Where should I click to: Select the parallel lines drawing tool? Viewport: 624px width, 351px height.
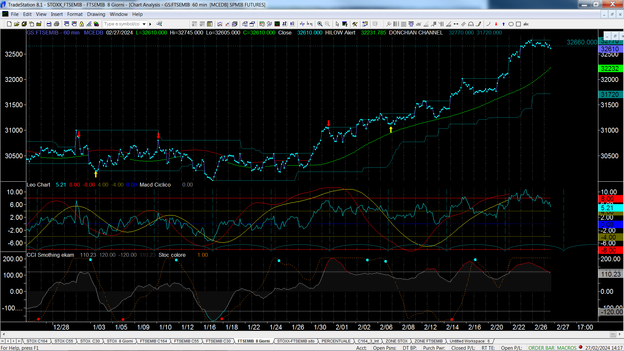[x=463, y=24]
